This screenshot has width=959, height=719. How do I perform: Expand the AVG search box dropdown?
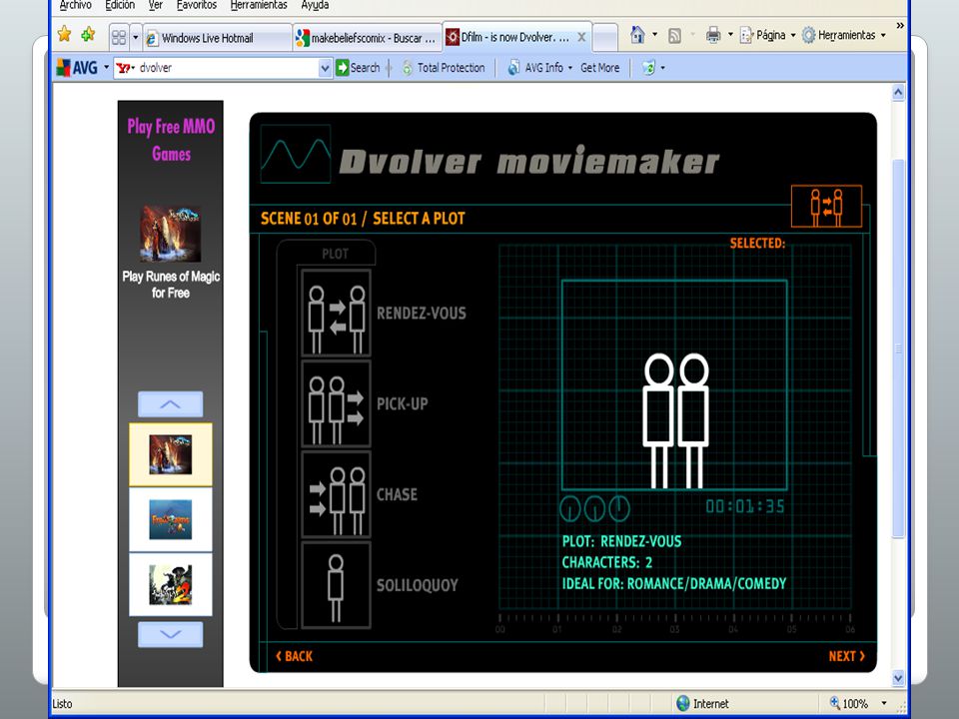point(326,68)
